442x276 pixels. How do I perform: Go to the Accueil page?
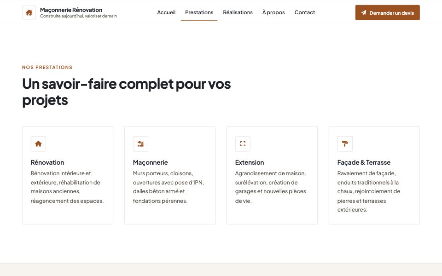point(166,12)
